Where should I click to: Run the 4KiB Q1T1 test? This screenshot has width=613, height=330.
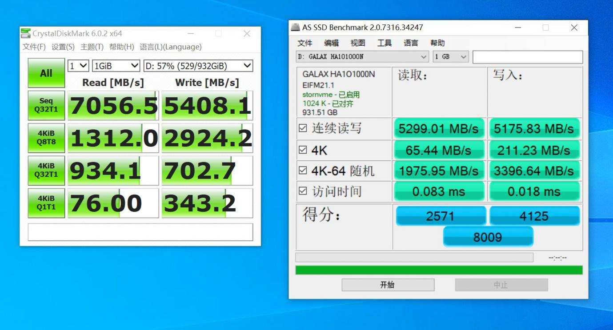pyautogui.click(x=46, y=203)
